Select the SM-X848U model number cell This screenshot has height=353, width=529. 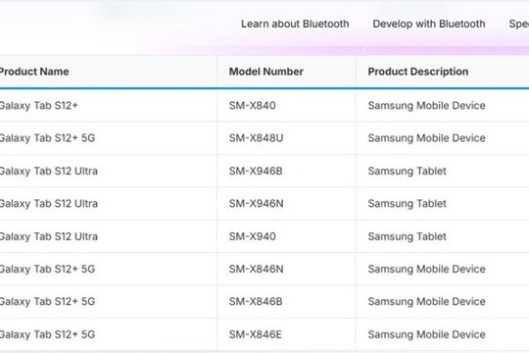tap(256, 138)
